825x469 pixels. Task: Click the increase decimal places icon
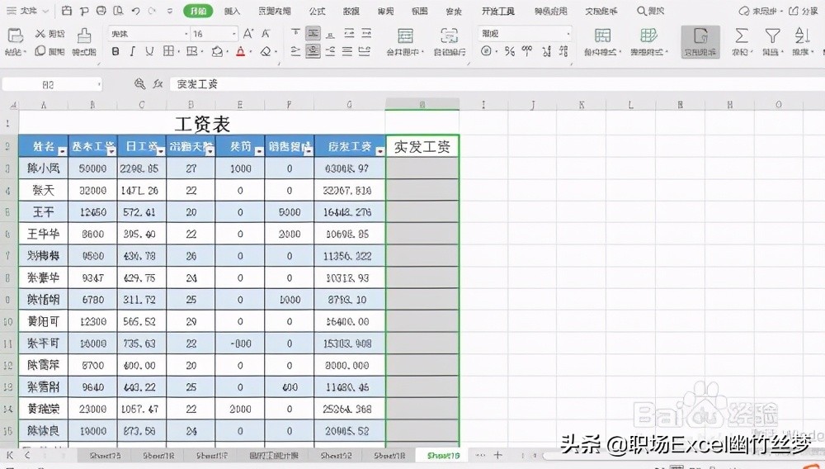point(547,51)
